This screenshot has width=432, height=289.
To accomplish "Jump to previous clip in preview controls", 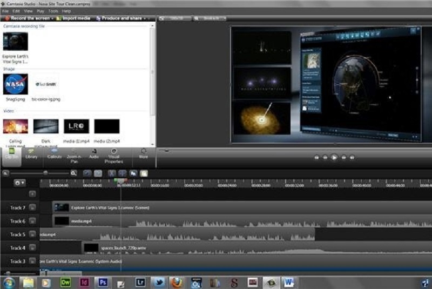I will pos(316,158).
